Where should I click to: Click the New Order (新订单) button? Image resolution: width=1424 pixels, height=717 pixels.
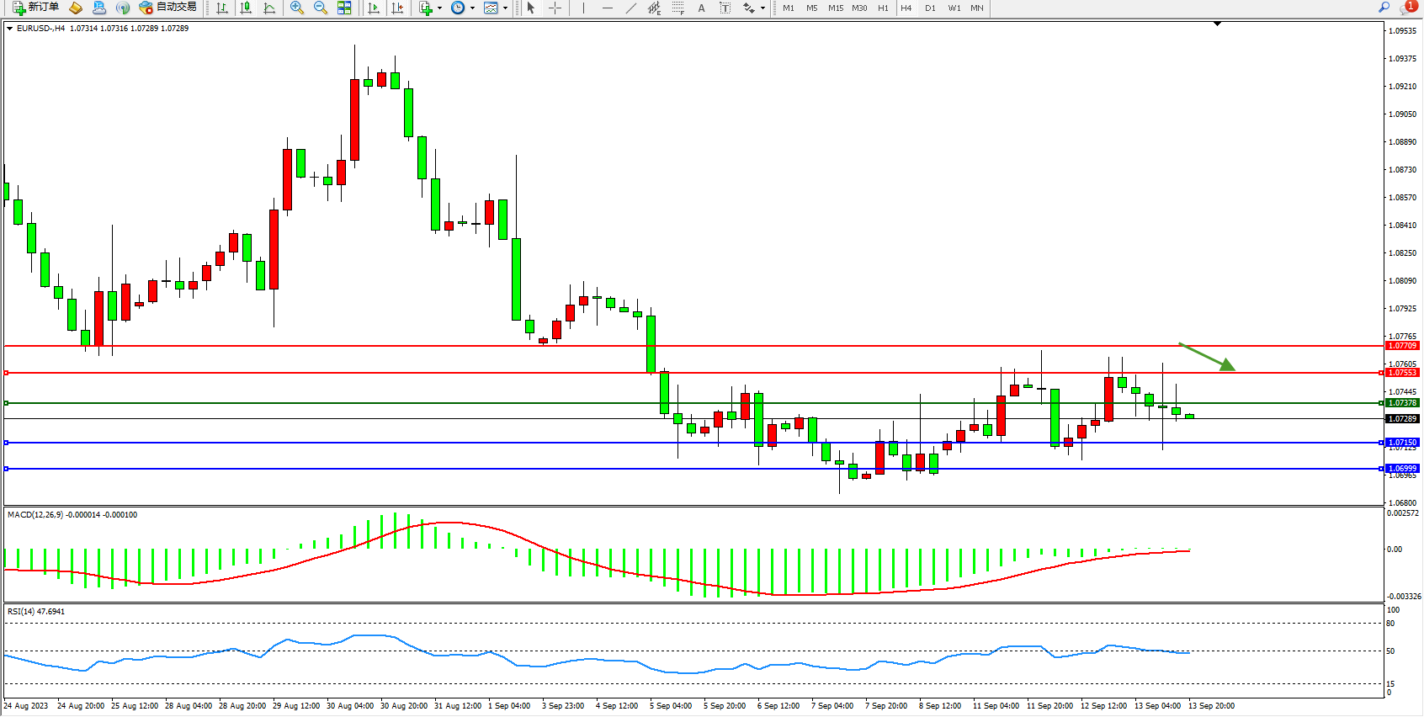[x=35, y=8]
